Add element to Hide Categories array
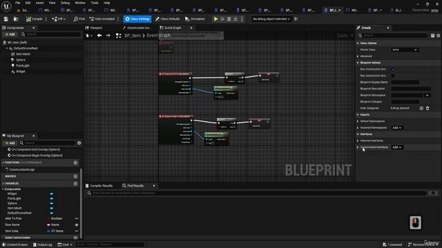 [x=421, y=108]
